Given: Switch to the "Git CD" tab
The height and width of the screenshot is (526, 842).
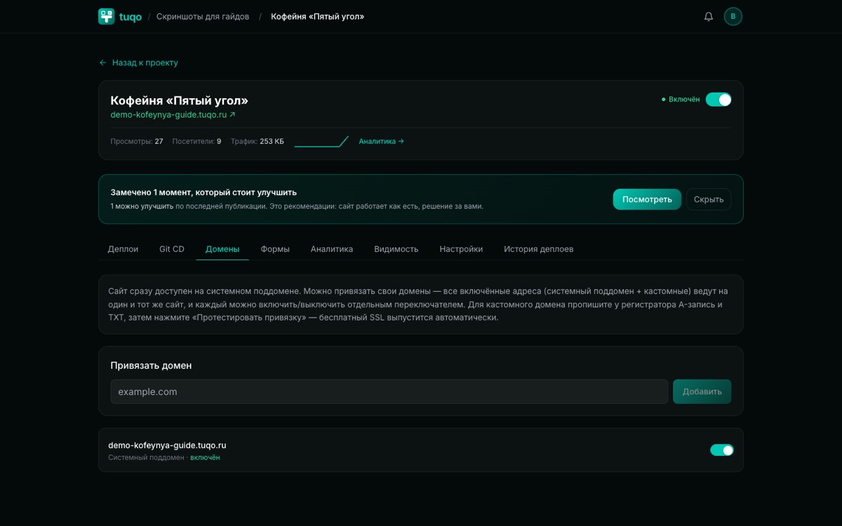Looking at the screenshot, I should coord(172,249).
